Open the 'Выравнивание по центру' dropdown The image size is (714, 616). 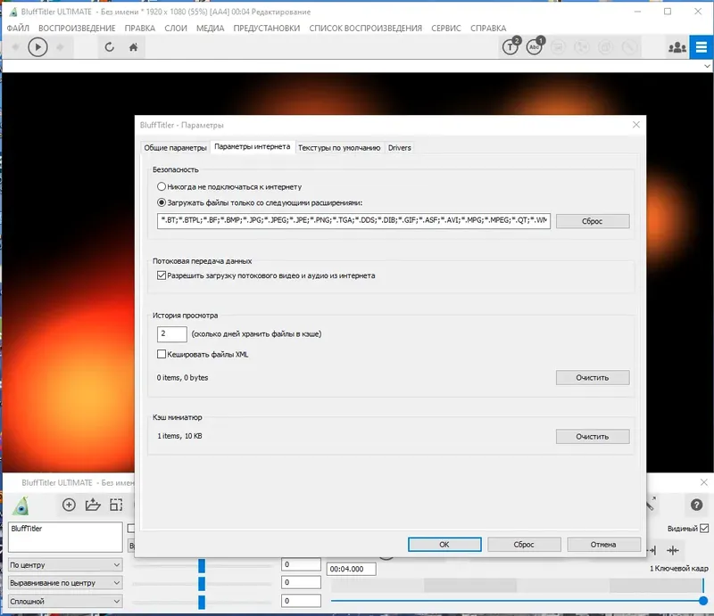tap(65, 583)
